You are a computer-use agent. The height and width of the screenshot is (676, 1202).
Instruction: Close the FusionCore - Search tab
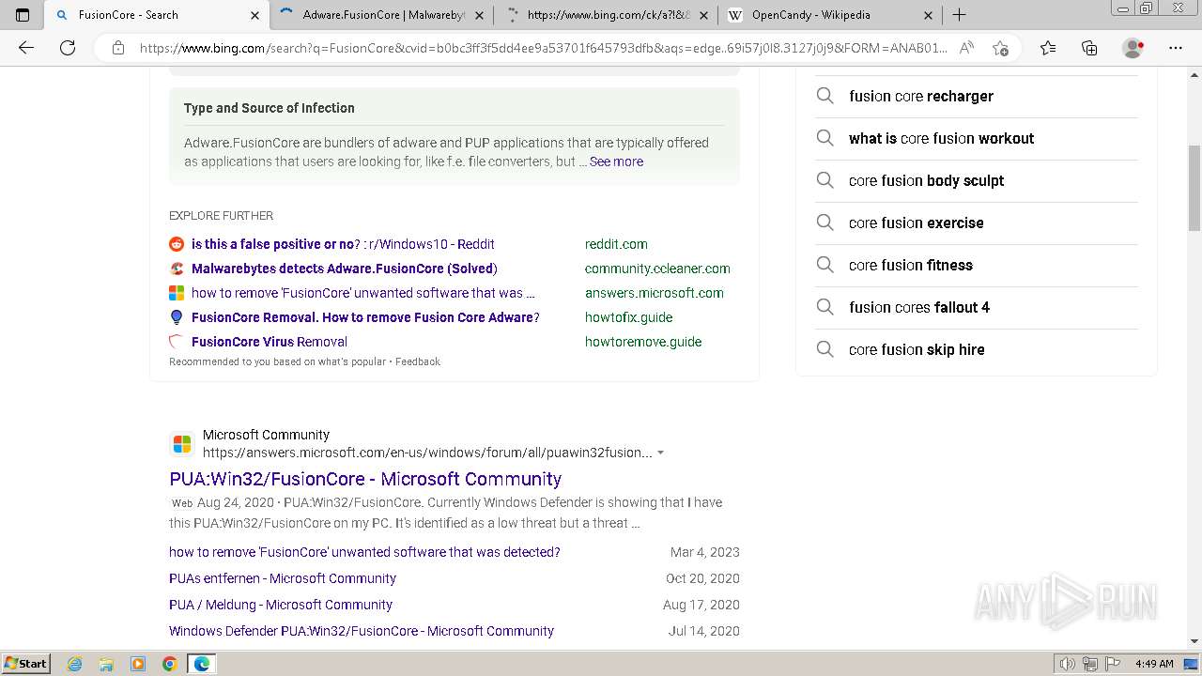point(254,15)
